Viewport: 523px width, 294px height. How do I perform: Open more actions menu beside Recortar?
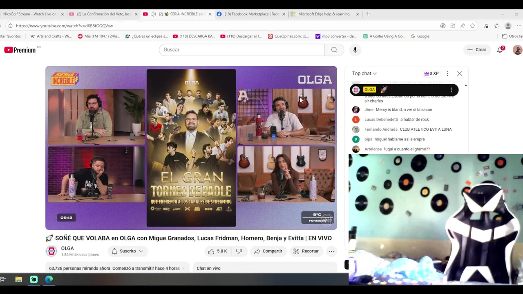(331, 251)
